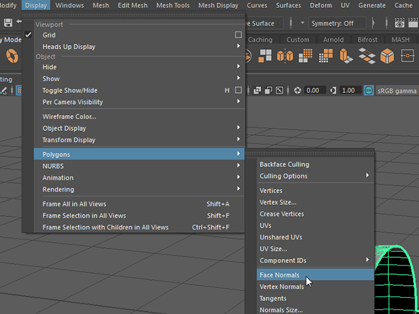The height and width of the screenshot is (314, 419).
Task: Click the Mirror cubes shelf icon
Action: click(285, 56)
